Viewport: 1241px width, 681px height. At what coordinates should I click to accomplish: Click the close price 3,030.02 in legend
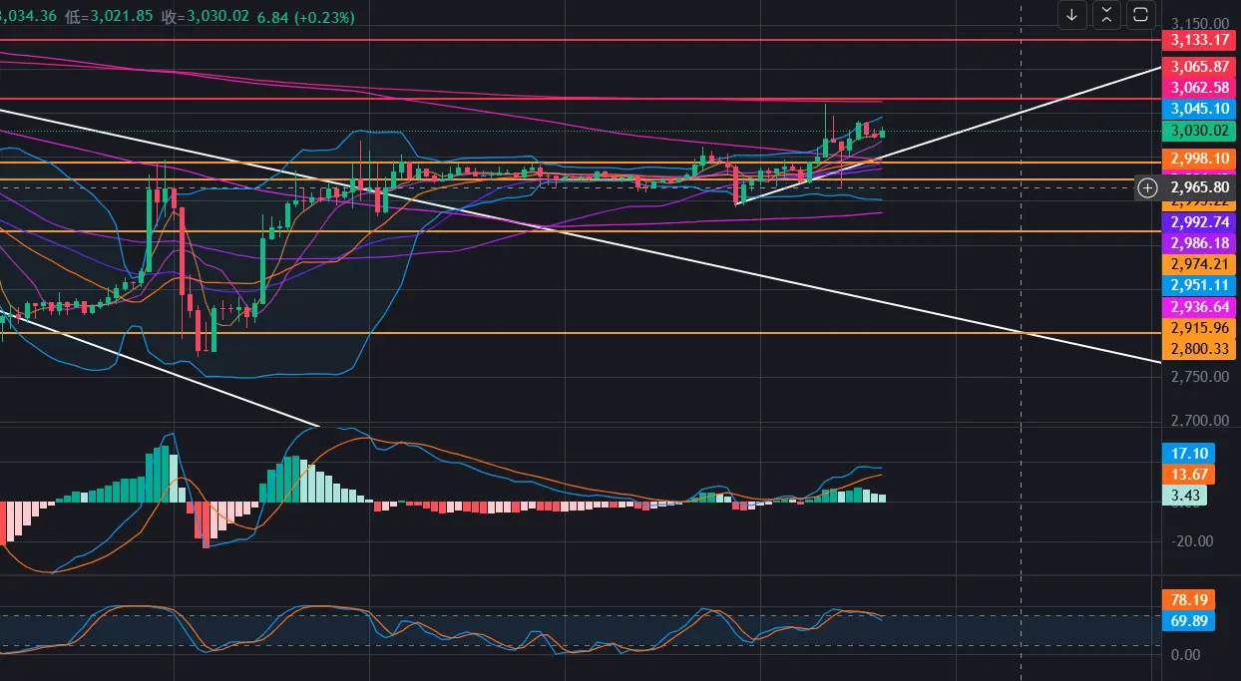click(x=215, y=18)
